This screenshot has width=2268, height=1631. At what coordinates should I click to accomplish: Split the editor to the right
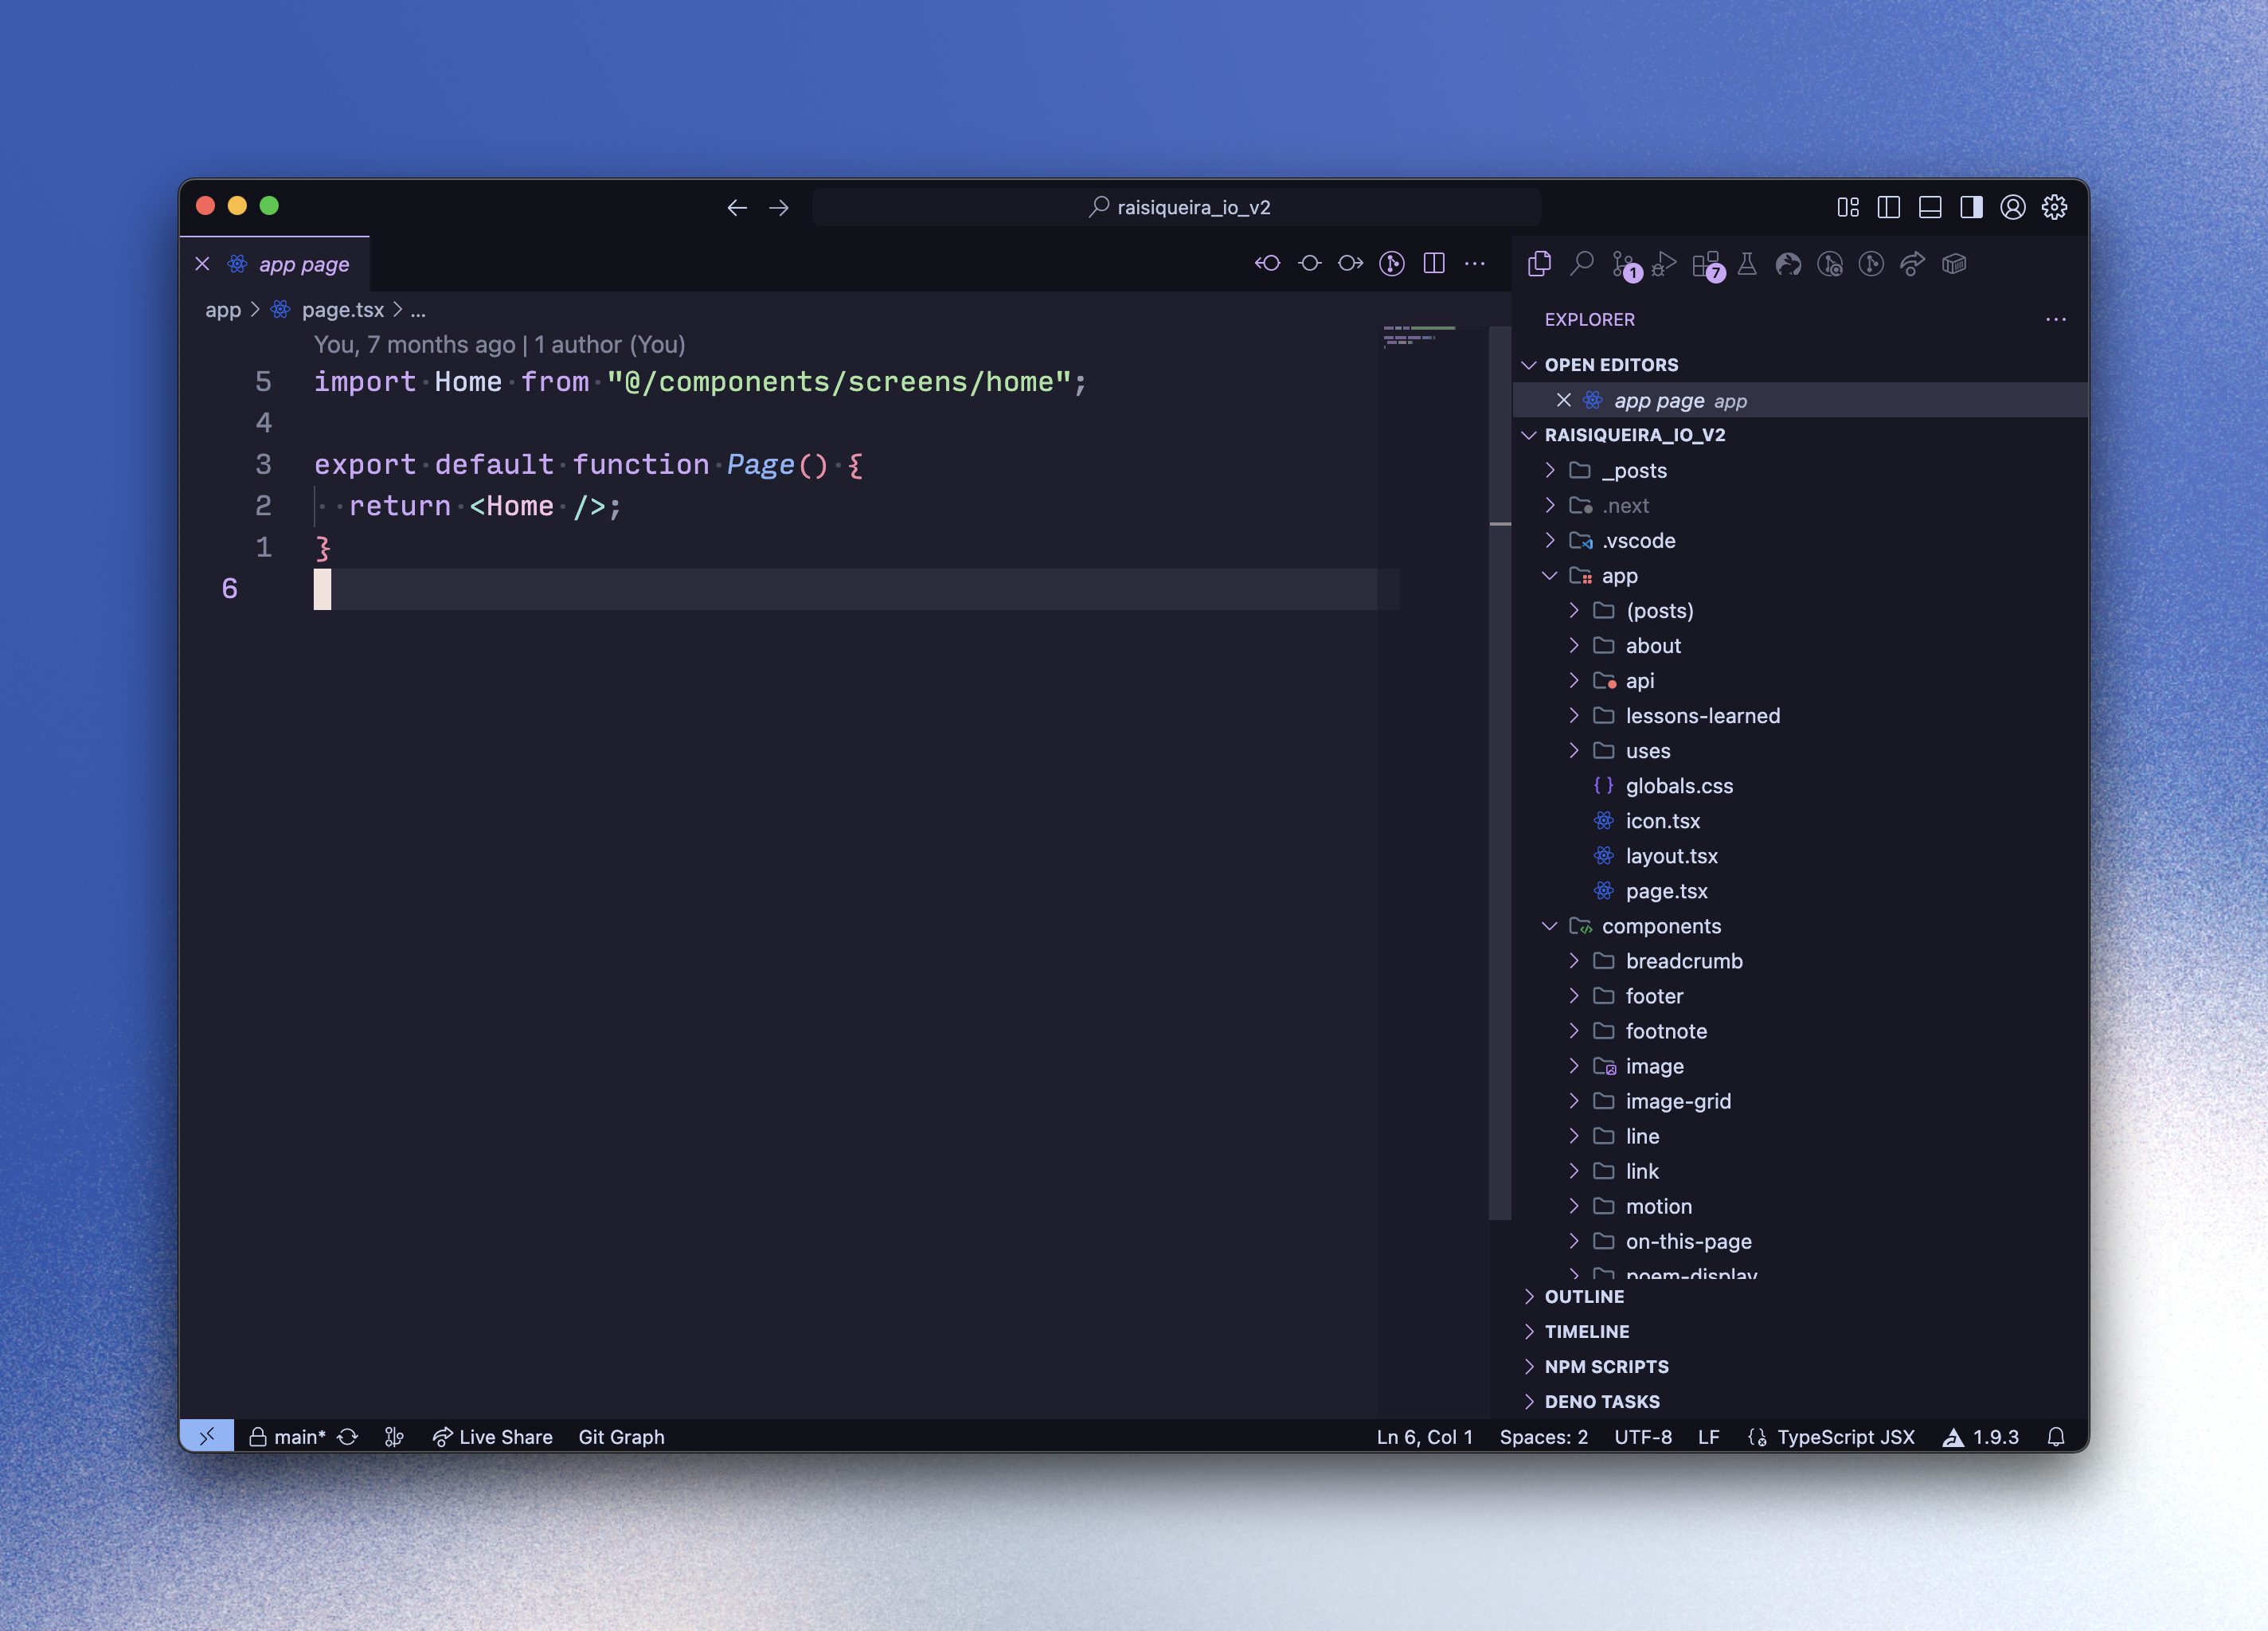[x=1434, y=263]
